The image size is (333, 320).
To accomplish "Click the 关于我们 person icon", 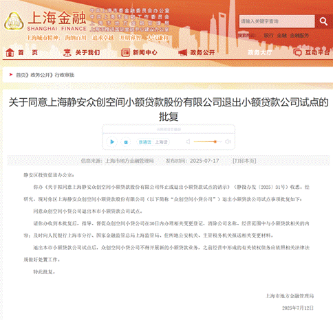I will coord(67,52).
